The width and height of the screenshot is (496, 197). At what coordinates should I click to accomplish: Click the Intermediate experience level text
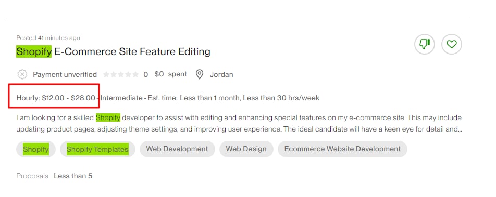pos(121,98)
